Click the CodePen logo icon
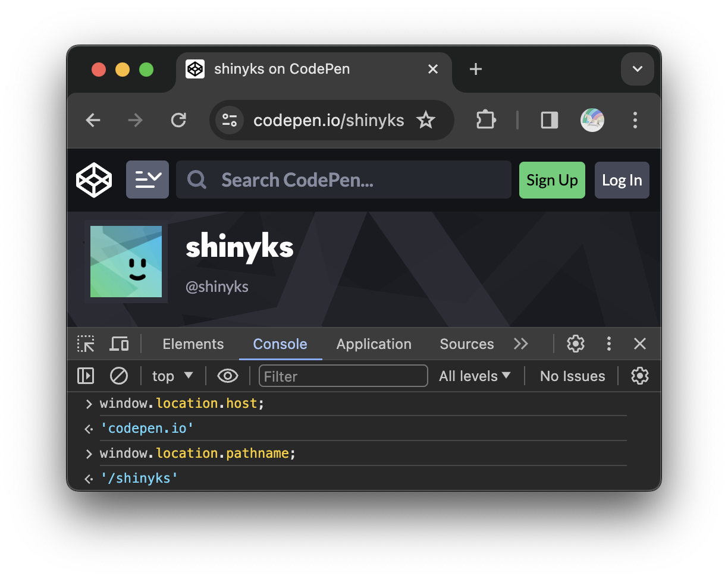This screenshot has width=728, height=579. point(94,180)
